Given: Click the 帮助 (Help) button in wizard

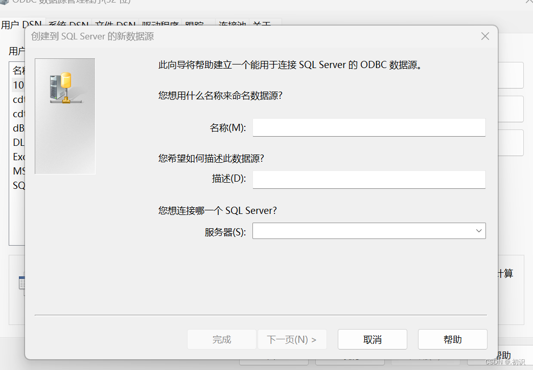Looking at the screenshot, I should pos(452,339).
